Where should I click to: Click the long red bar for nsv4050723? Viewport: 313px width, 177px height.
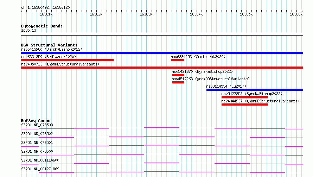coord(162,68)
